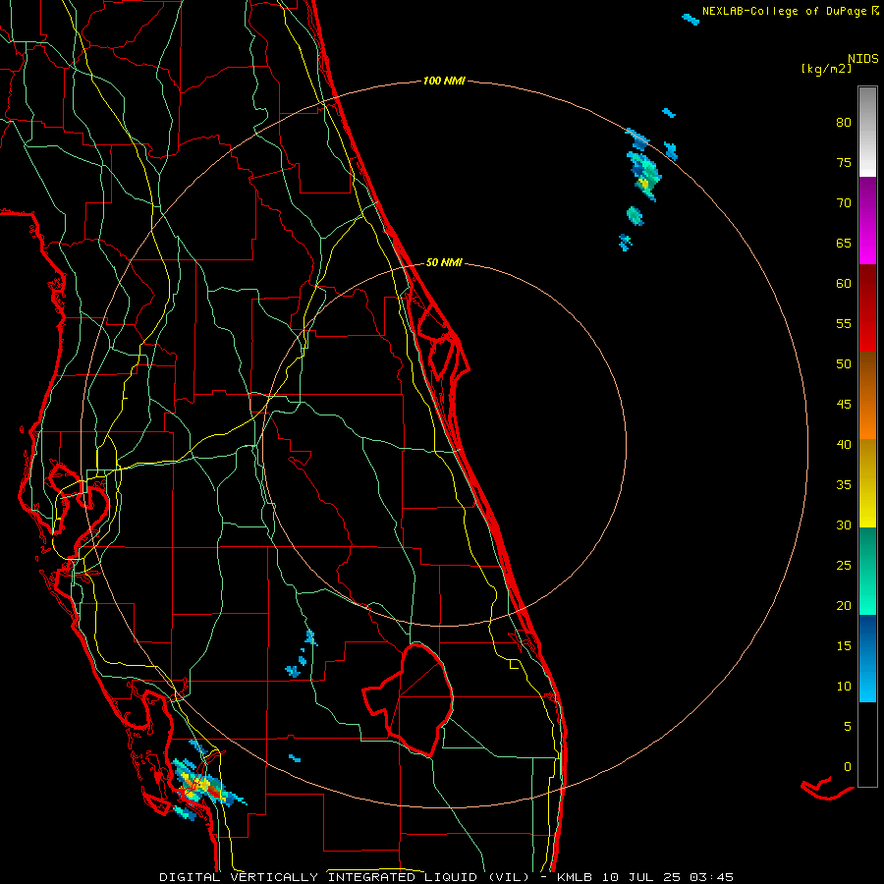Click the 80 value on the color scale

(844, 123)
